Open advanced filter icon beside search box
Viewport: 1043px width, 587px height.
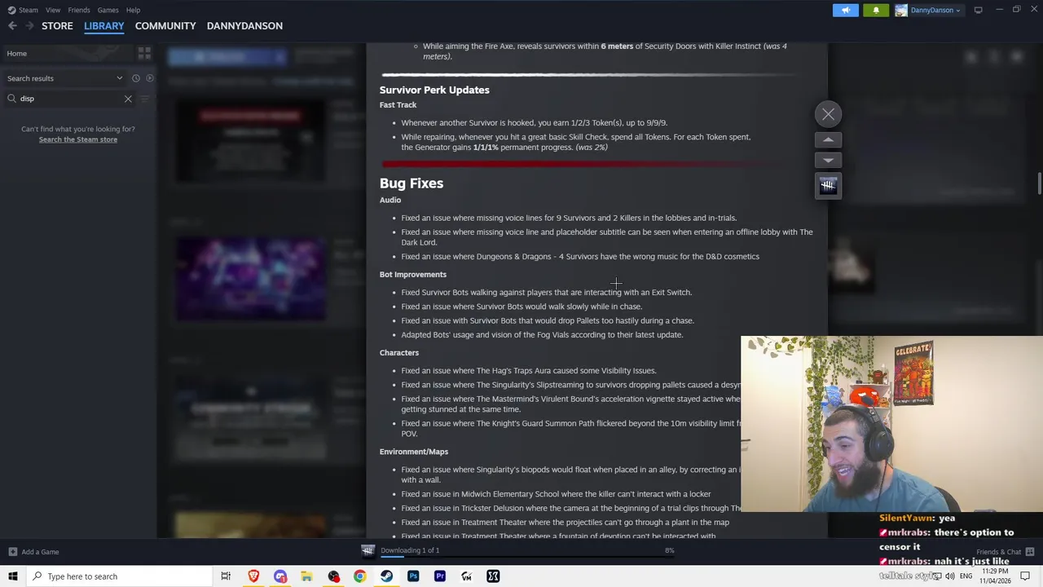pyautogui.click(x=145, y=99)
